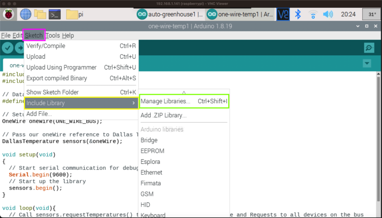Screen dimensions: 382x218
Task: Click the volume speaker icon
Action: [x=328, y=14]
